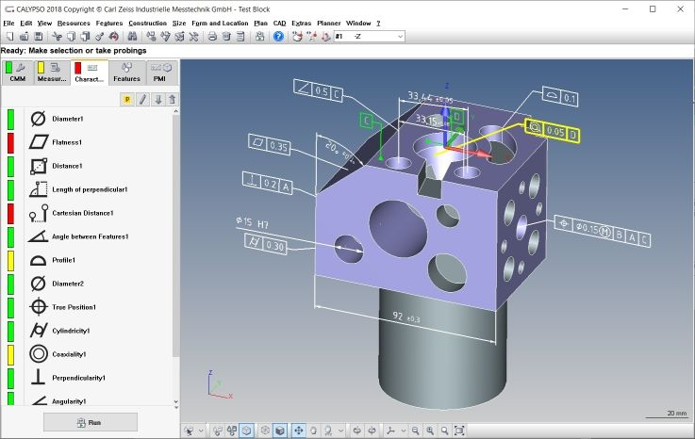Select Diameter1 in characteristics list
The width and height of the screenshot is (695, 439).
(x=67, y=119)
